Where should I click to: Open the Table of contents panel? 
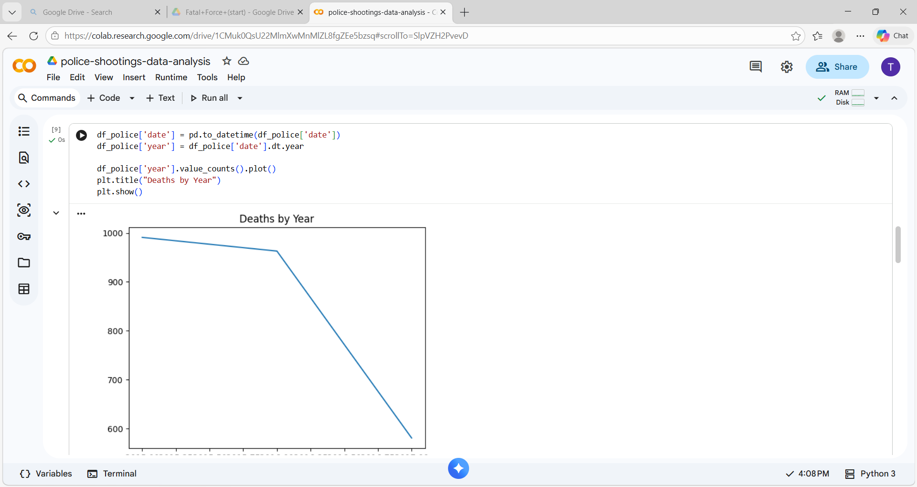point(24,131)
